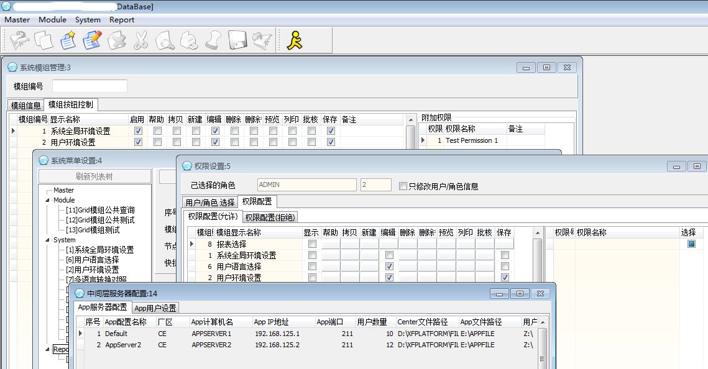The height and width of the screenshot is (369, 708).
Task: Toggle 帮助 checkbox for 系统全局环境设置 in module grid
Action: (x=157, y=131)
